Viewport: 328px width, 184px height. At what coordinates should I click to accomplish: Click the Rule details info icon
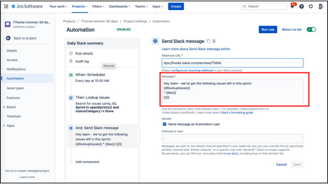click(71, 53)
